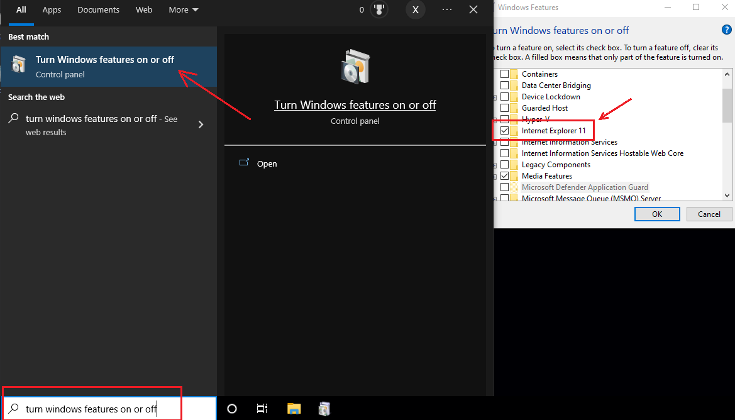Click the Internet Explorer 11 folder icon

pos(514,131)
